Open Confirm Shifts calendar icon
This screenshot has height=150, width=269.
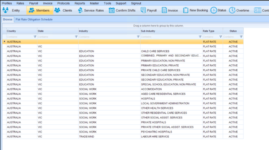111,10
